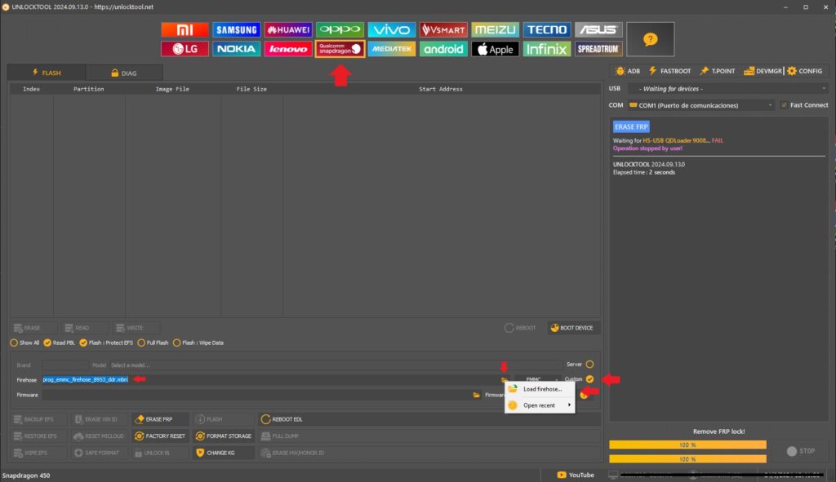Switch to the DIAG tab
The height and width of the screenshot is (482, 836).
click(x=123, y=73)
